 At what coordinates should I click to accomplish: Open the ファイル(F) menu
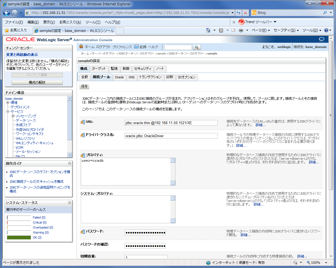click(x=14, y=22)
